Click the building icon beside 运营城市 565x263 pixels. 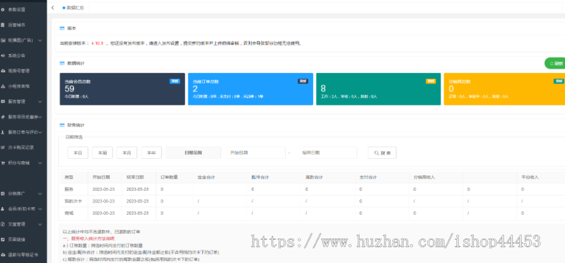(x=3, y=25)
